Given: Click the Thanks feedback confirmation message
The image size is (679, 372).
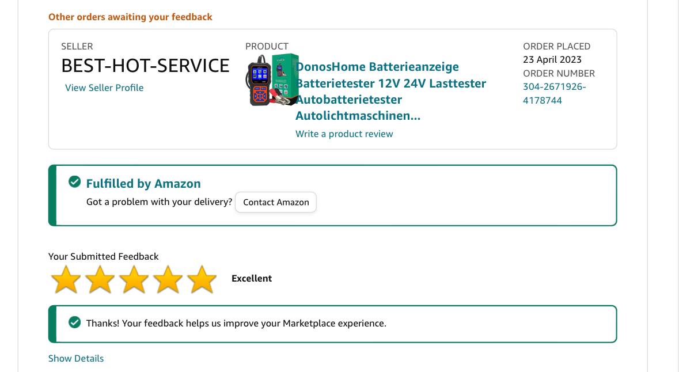Looking at the screenshot, I should (236, 324).
